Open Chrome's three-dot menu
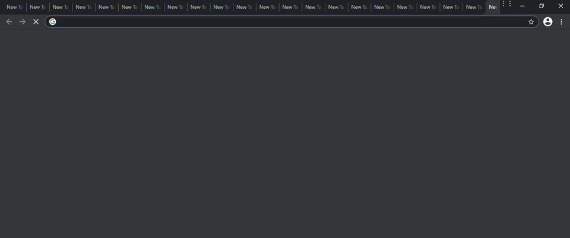Image resolution: width=570 pixels, height=238 pixels. tap(561, 22)
